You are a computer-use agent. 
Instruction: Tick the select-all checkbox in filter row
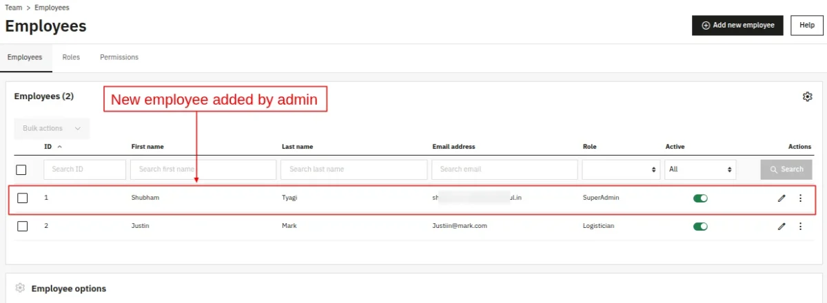[x=21, y=170]
